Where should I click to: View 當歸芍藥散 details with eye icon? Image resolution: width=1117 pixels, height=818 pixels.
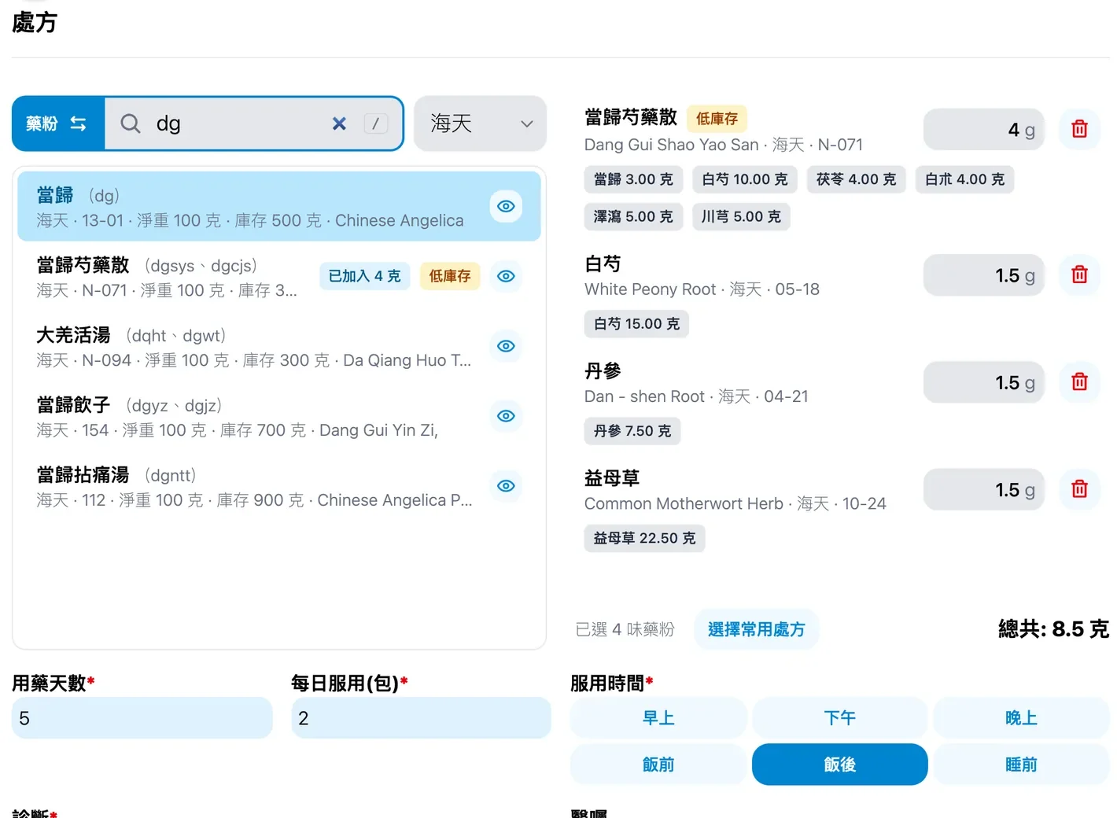click(506, 276)
